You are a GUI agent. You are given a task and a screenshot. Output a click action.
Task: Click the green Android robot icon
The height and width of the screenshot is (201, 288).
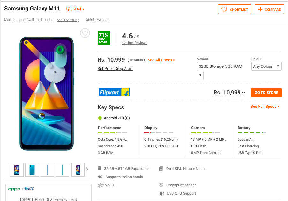coord(100,118)
